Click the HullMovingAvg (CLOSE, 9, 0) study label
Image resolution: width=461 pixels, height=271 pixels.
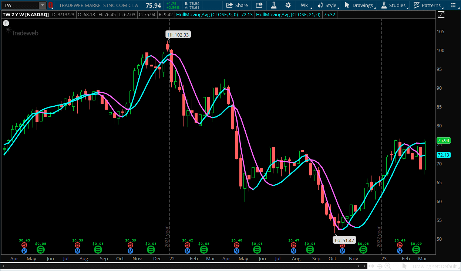208,15
